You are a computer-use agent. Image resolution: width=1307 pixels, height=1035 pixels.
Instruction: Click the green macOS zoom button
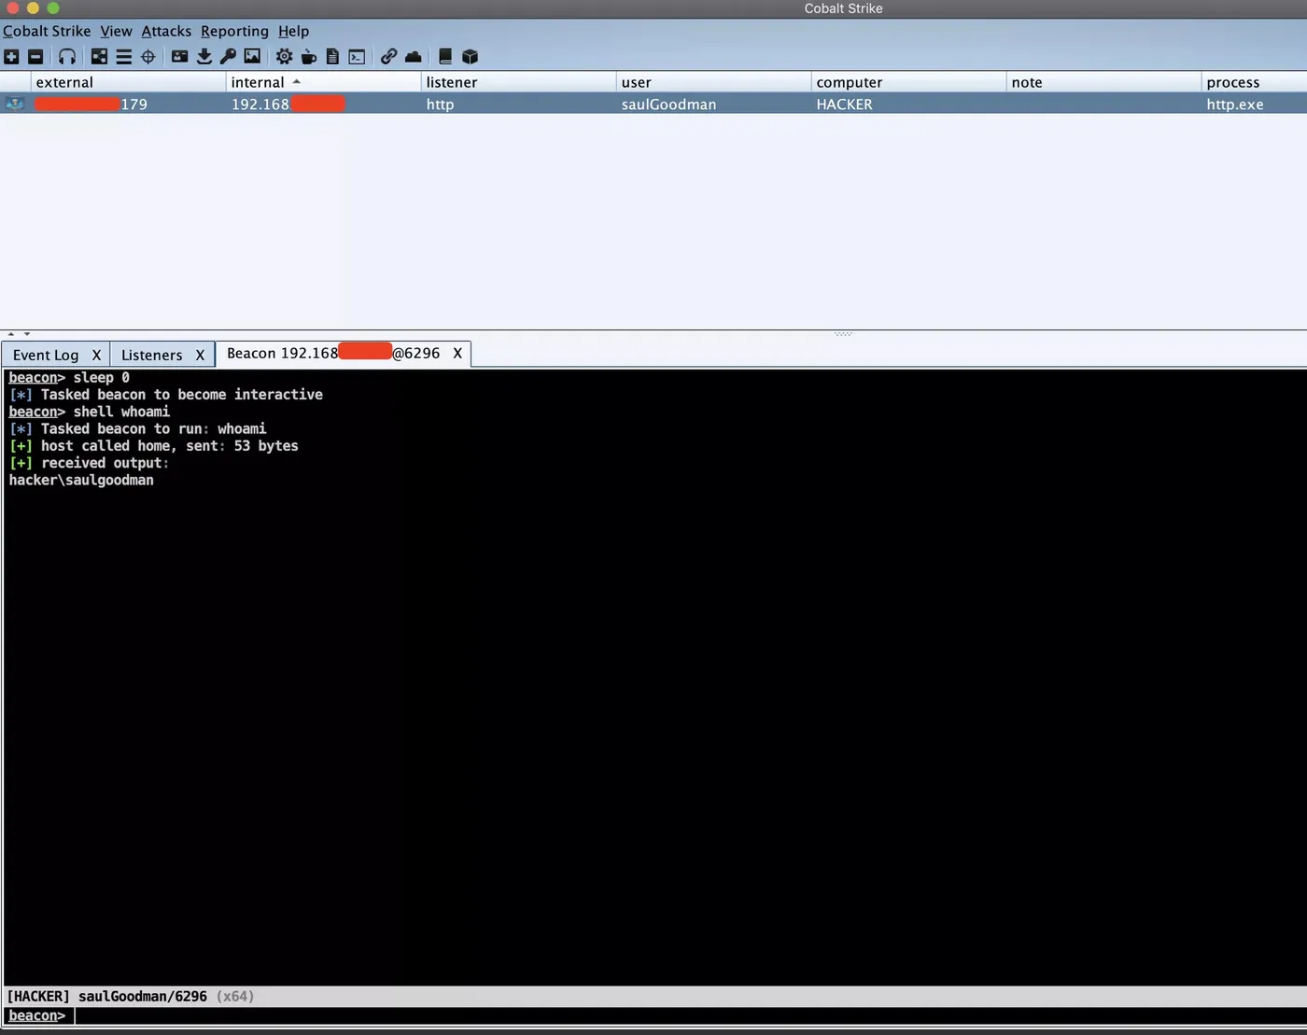[x=53, y=8]
